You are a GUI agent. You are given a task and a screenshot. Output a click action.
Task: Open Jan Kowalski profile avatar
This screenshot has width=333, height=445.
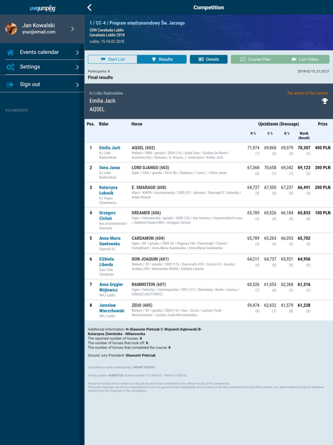point(11,28)
